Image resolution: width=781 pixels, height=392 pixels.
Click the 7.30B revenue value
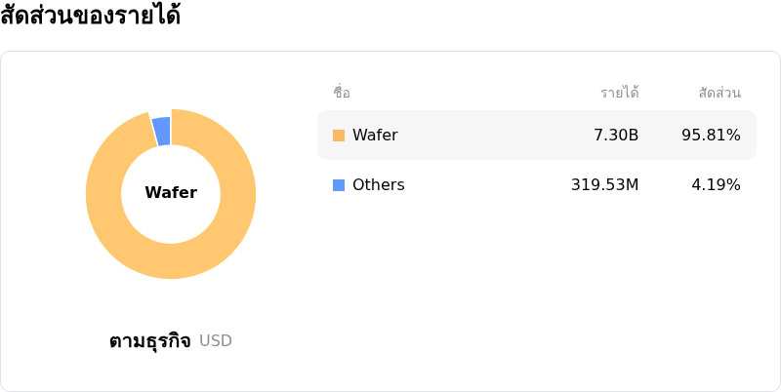616,136
